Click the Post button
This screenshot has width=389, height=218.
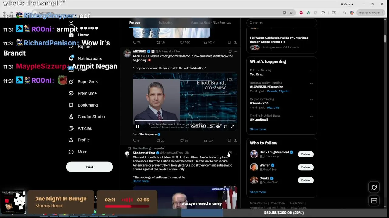click(x=89, y=167)
